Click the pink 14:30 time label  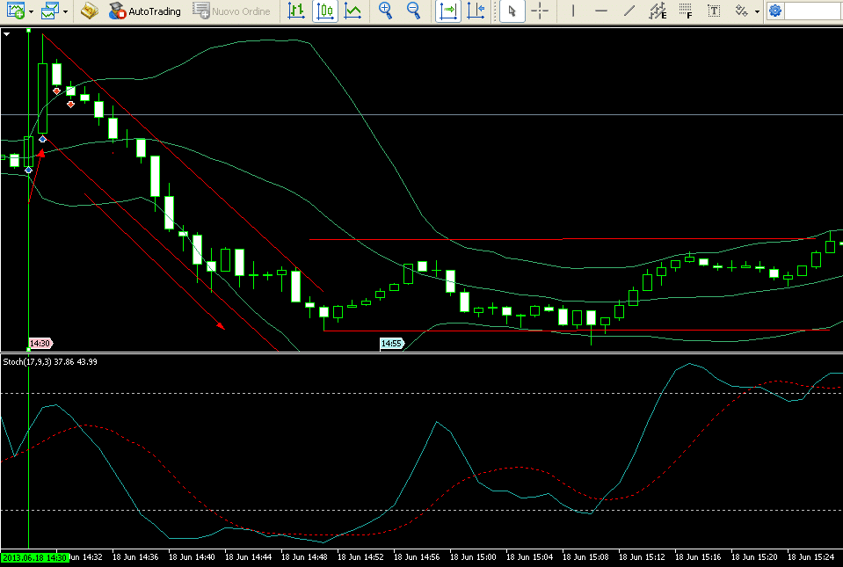(x=40, y=343)
